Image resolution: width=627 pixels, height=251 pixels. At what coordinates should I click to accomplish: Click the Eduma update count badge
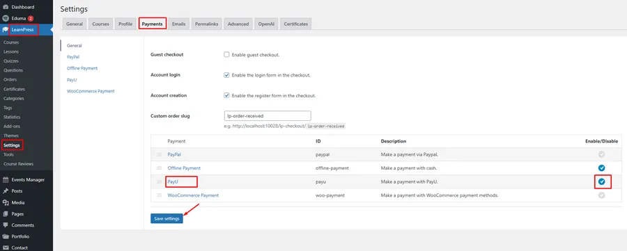31,18
